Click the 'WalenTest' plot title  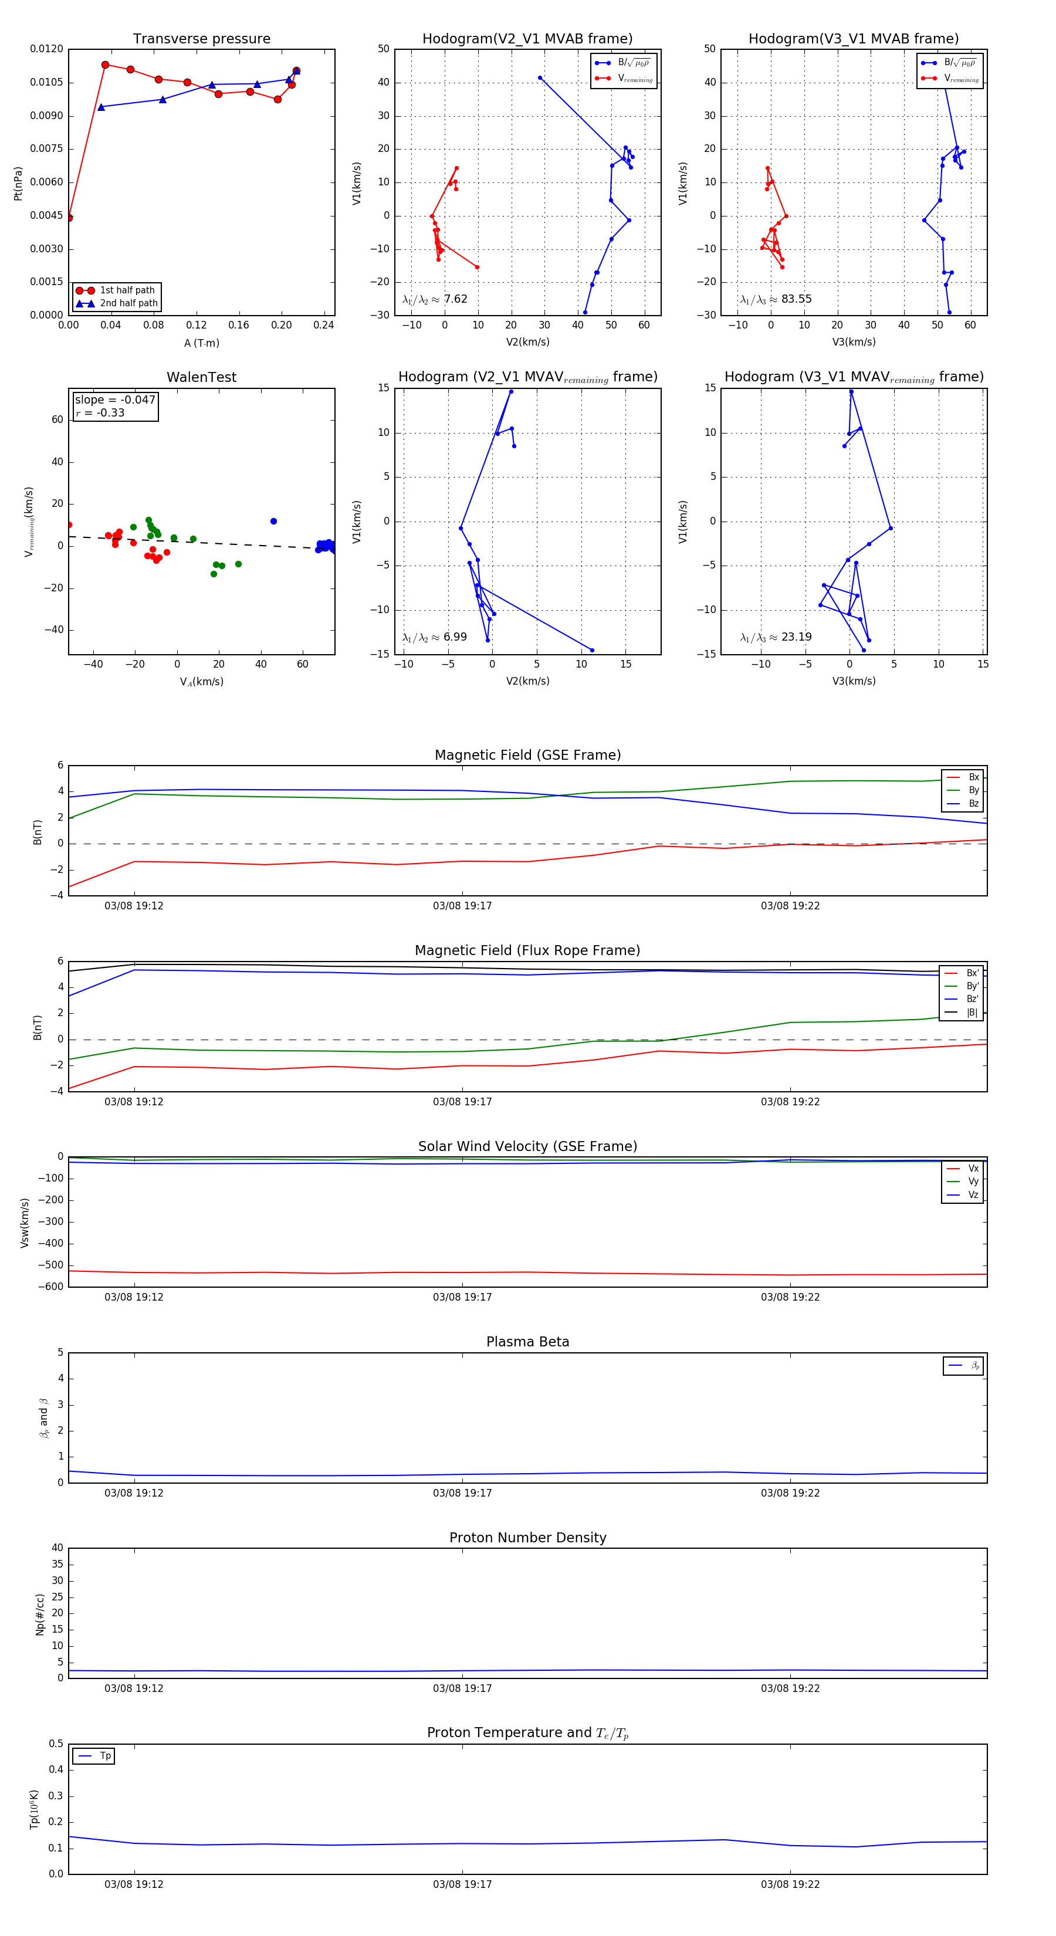point(201,377)
